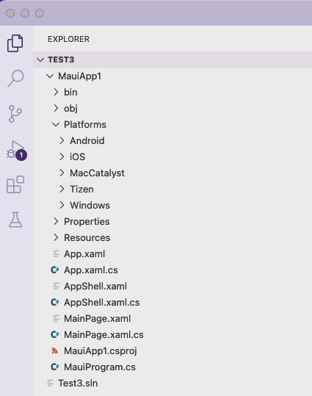Expand the Android folder
Viewport: 312px width, 396px height.
click(173, 140)
